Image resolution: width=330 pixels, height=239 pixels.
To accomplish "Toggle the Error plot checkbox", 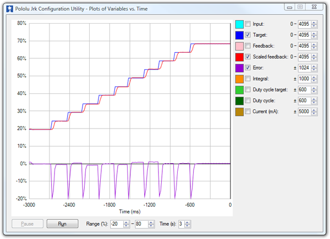I will [x=248, y=68].
